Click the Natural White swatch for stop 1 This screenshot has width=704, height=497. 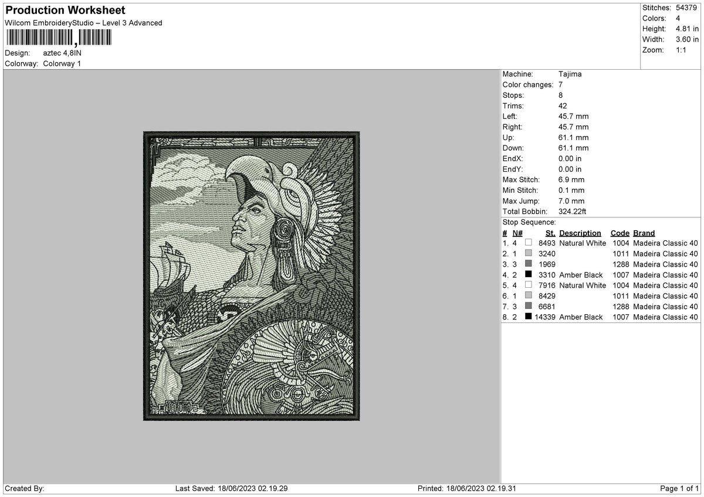coord(529,241)
